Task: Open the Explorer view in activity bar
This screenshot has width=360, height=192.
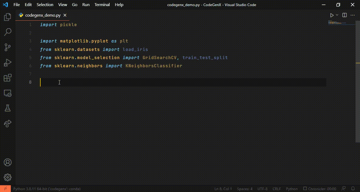Action: click(8, 17)
